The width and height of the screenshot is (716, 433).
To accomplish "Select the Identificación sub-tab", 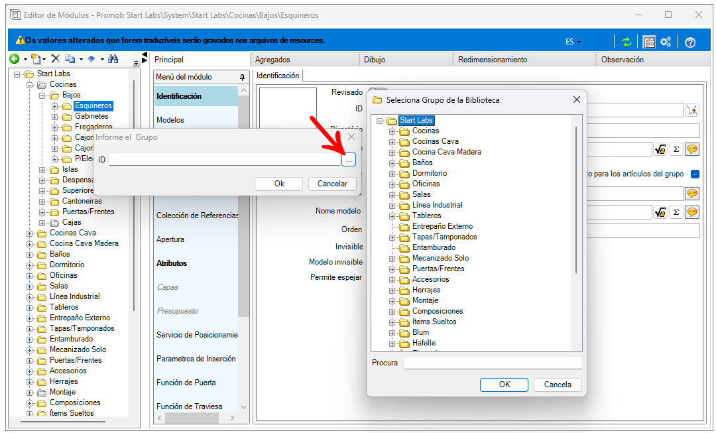I will tap(278, 76).
